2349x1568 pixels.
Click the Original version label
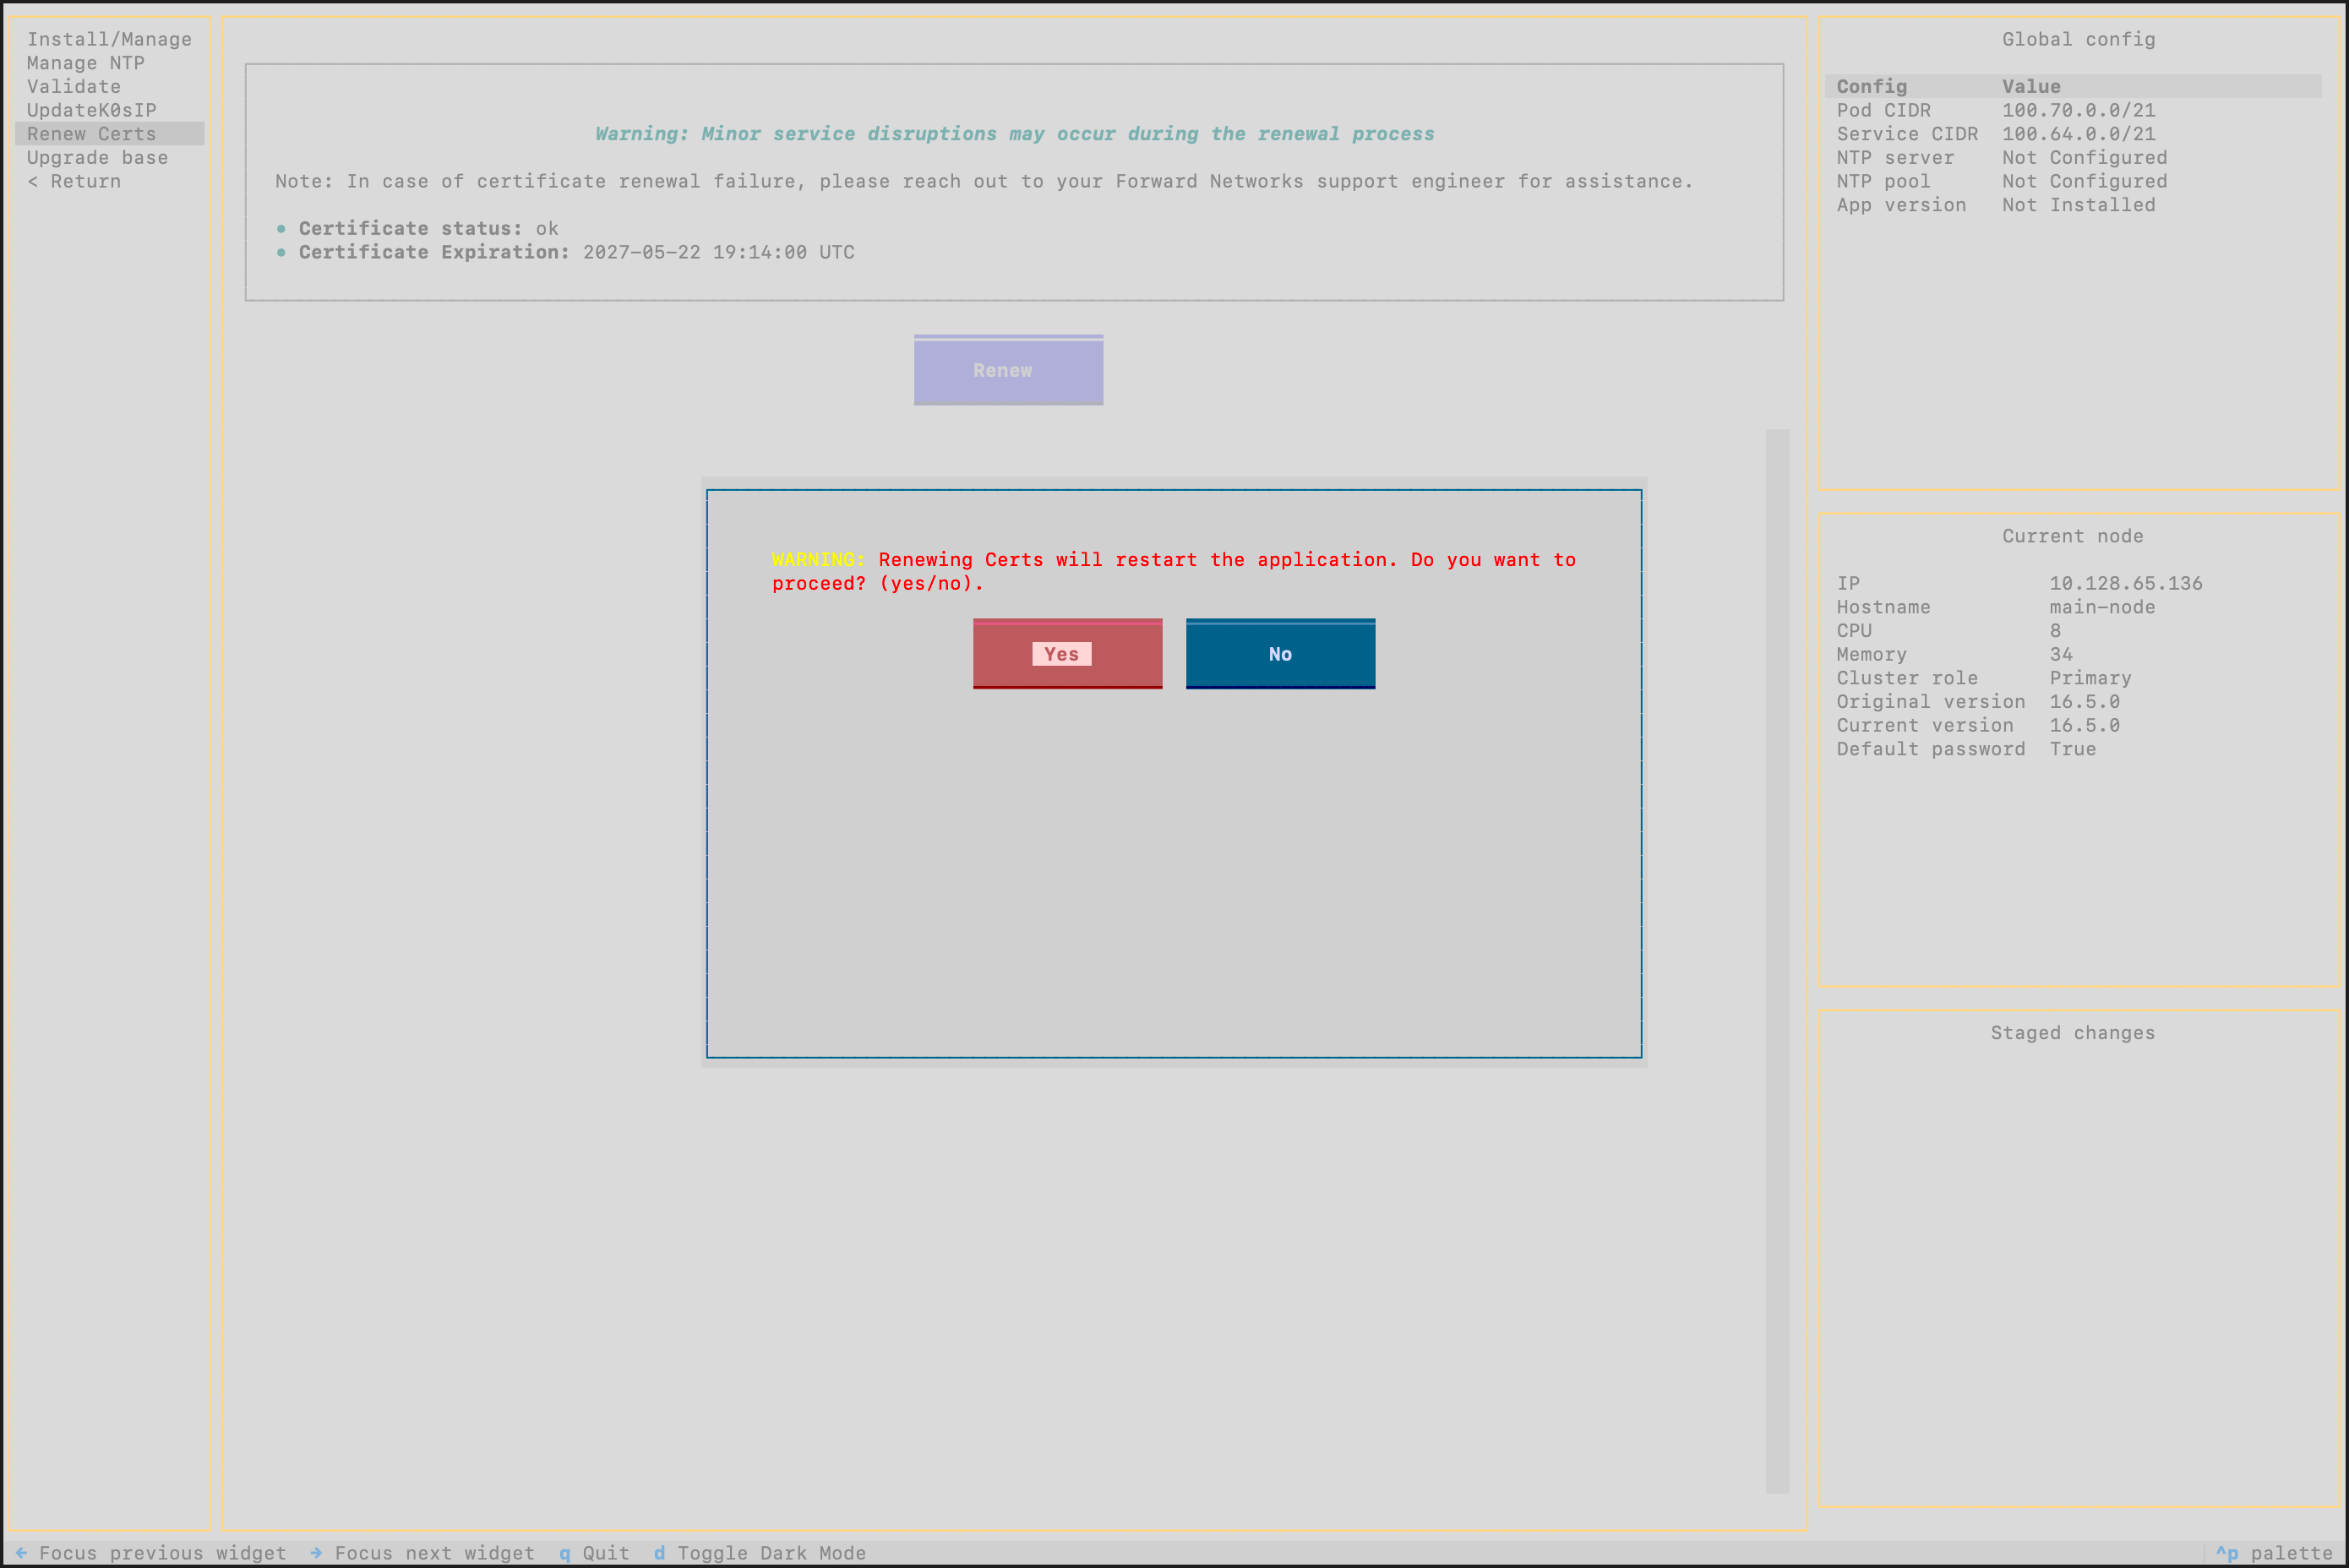(1931, 702)
